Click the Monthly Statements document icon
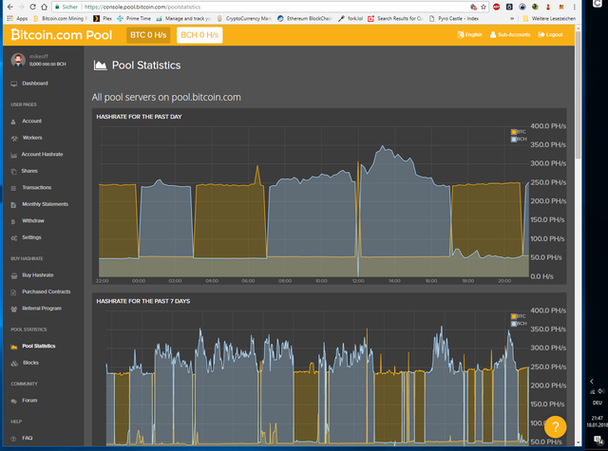 point(13,204)
